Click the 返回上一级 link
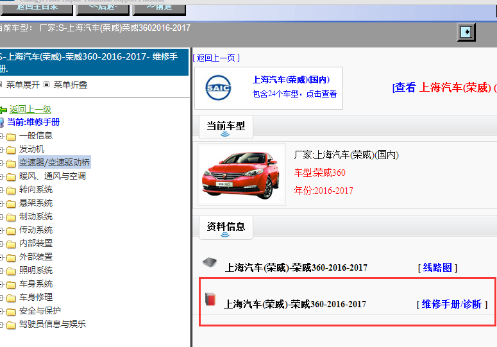Image resolution: width=497 pixels, height=347 pixels. pyautogui.click(x=30, y=109)
